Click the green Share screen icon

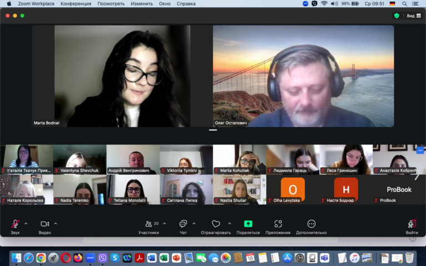coord(248,224)
